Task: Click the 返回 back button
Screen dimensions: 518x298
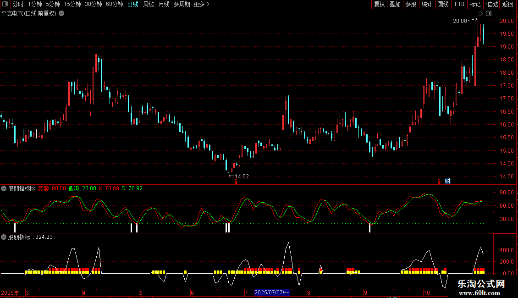Action: (x=508, y=4)
